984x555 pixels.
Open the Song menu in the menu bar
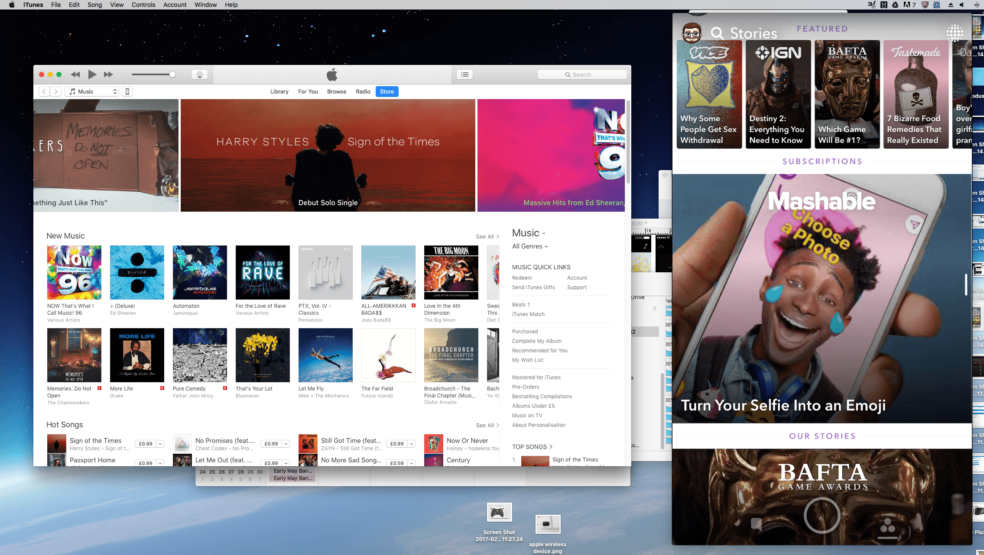(x=95, y=5)
